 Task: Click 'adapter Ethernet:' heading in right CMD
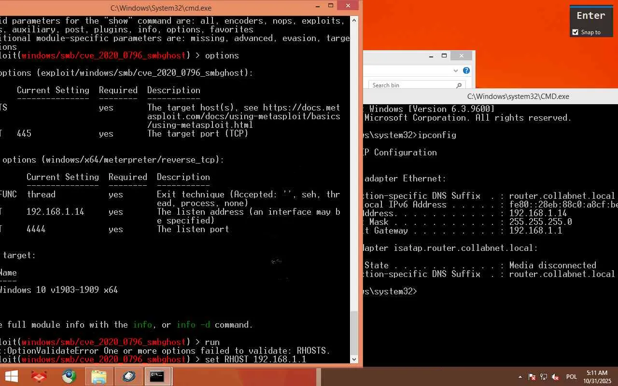coord(406,179)
